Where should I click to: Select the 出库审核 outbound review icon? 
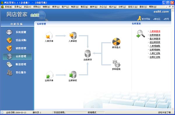tap(73, 75)
